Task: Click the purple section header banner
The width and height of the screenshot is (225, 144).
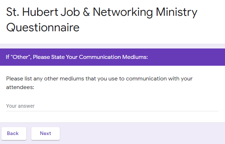Action: (112, 57)
